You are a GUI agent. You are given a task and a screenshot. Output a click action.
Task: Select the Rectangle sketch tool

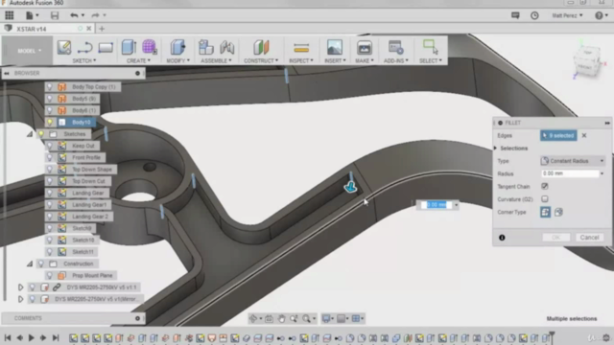(106, 47)
